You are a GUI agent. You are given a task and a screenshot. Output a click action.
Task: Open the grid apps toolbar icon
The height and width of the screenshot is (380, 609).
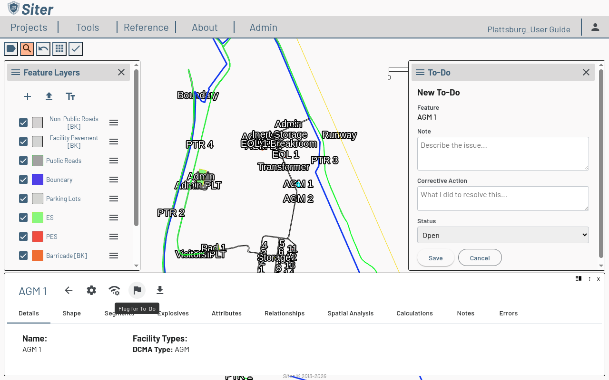pyautogui.click(x=59, y=48)
